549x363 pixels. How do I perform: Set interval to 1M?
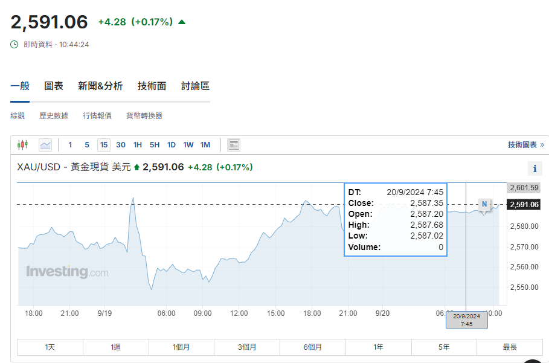point(205,145)
